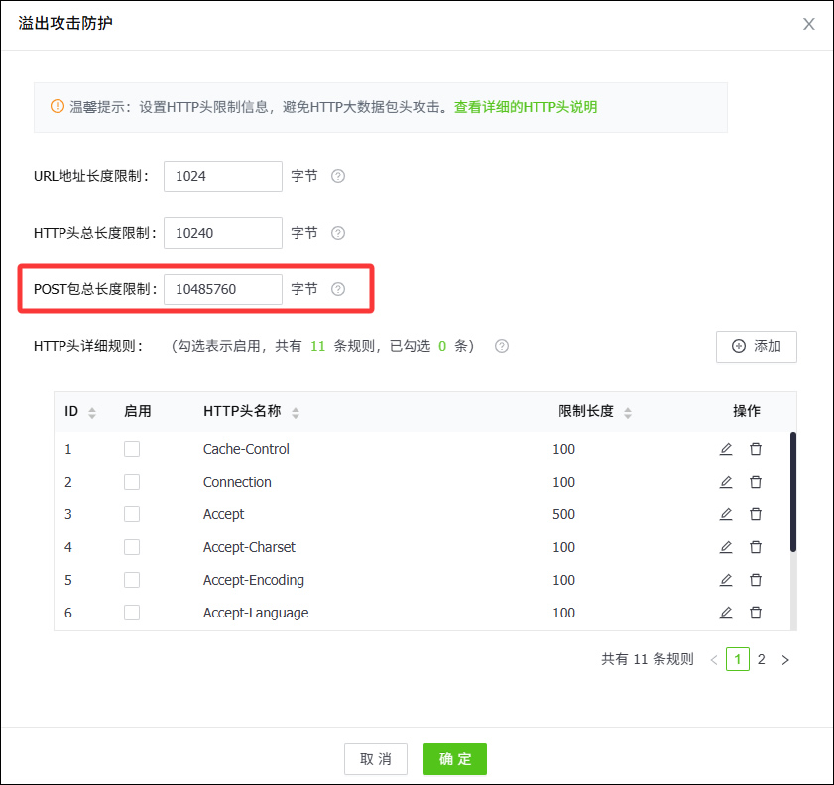
Task: Edit the Accept-Charset rule
Action: (x=726, y=547)
